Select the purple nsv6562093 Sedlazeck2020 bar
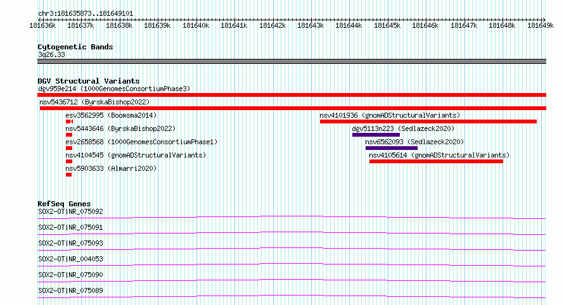Screen dimensions: 564x305 click(392, 148)
